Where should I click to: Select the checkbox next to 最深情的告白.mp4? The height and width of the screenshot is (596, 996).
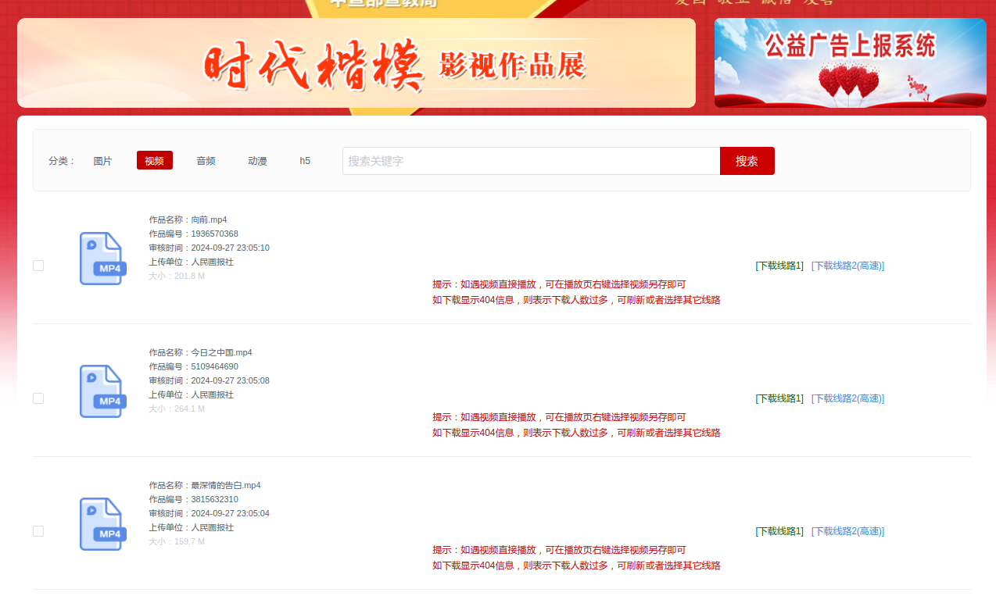click(x=38, y=531)
